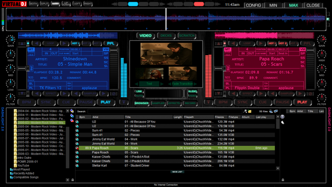Click the search options icon beside search field
This screenshot has height=187, width=332.
point(245,111)
